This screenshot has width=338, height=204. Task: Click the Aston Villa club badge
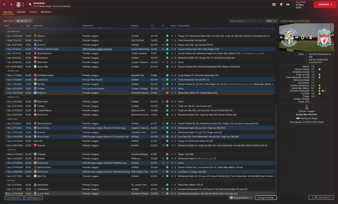pyautogui.click(x=35, y=67)
